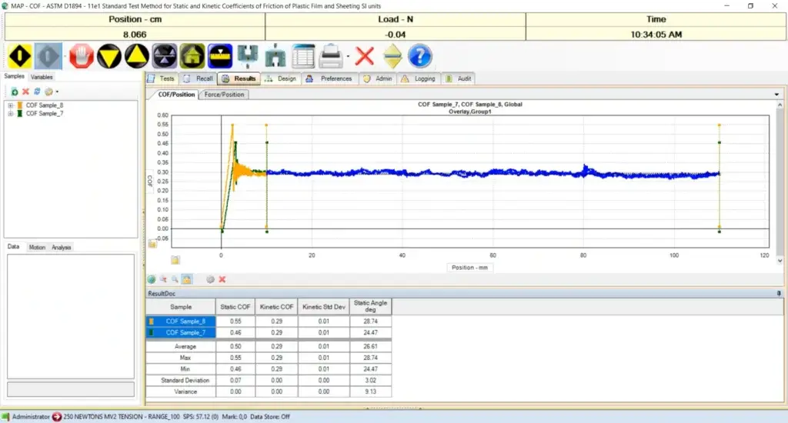Select COF Sample_7 in samples tree

(x=44, y=114)
